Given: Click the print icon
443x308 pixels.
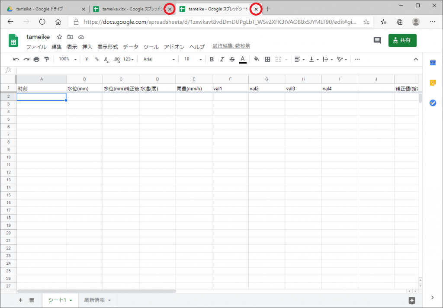Looking at the screenshot, I should tap(36, 59).
